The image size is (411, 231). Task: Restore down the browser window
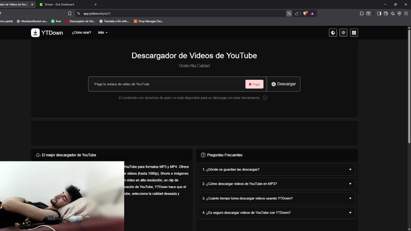click(x=396, y=4)
